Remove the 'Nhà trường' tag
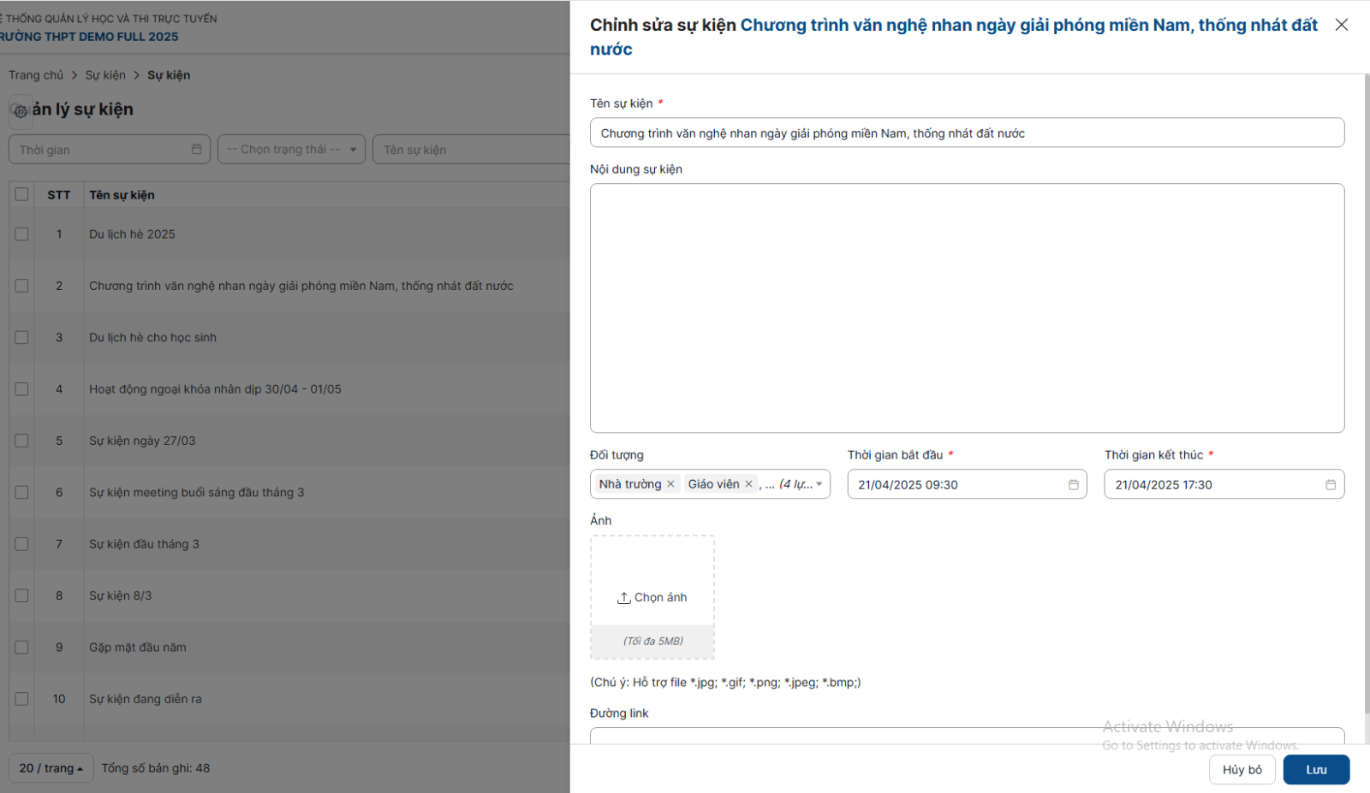The image size is (1370, 793). coord(670,484)
